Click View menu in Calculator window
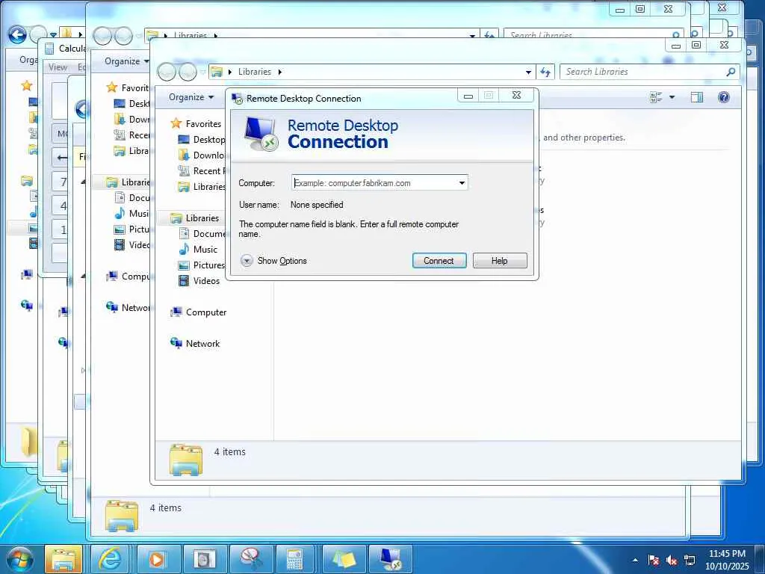This screenshot has width=765, height=574. coord(58,67)
